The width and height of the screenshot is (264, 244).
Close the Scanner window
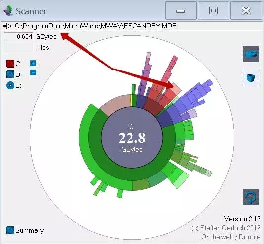(x=246, y=10)
